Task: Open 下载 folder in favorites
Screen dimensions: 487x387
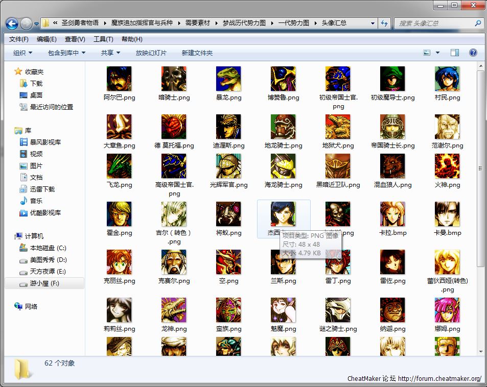Action: click(36, 83)
